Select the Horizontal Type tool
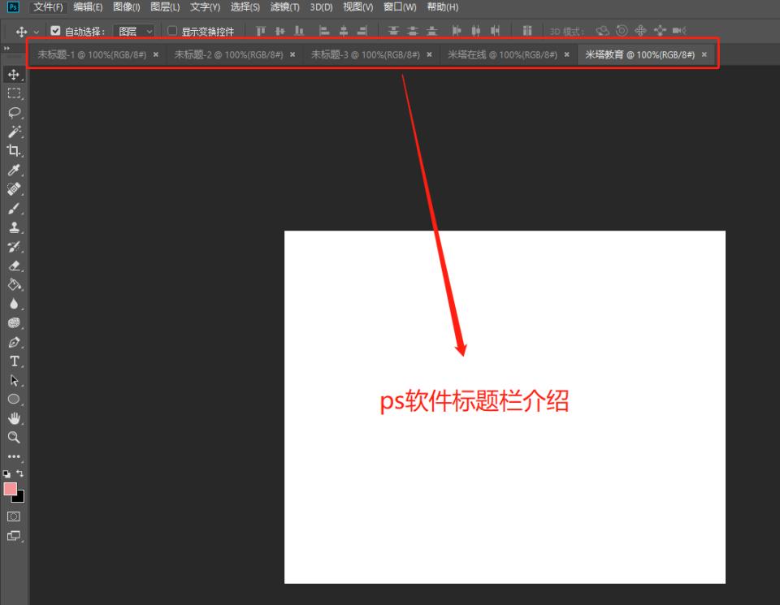Image resolution: width=780 pixels, height=605 pixels. [x=13, y=361]
